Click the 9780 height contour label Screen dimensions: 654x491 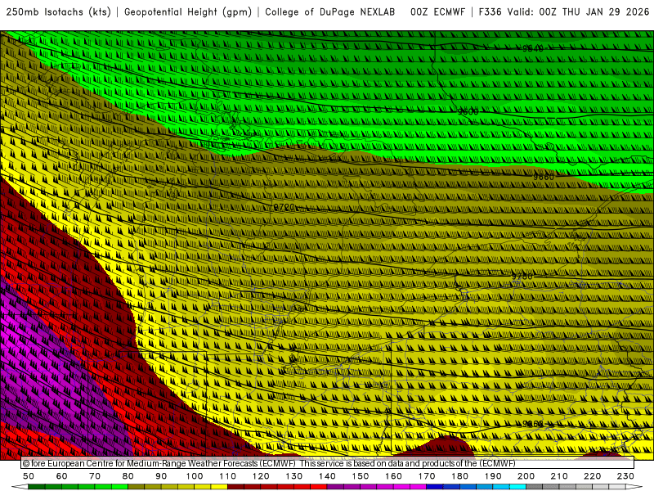tap(522, 277)
